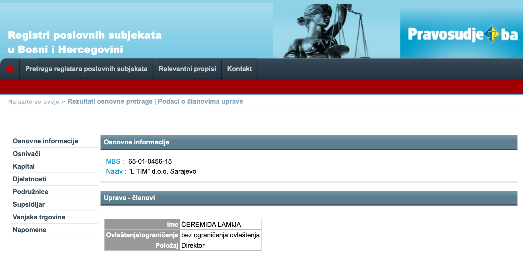Open Napomene in the sidebar
The height and width of the screenshot is (259, 523).
30,230
